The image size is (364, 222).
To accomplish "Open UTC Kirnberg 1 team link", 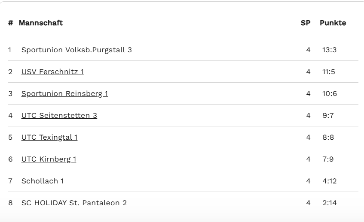I will click(49, 159).
